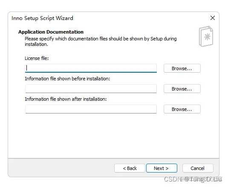Cancel the script wizard
Image resolution: width=228 pixels, height=187 pixels.
tap(198, 168)
